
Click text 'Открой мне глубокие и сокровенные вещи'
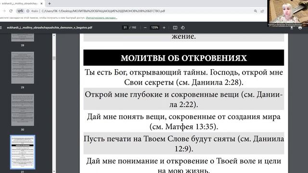(x=162, y=95)
